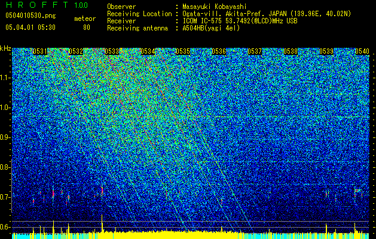
Task: Click the Observer label
Action: [x=121, y=7]
